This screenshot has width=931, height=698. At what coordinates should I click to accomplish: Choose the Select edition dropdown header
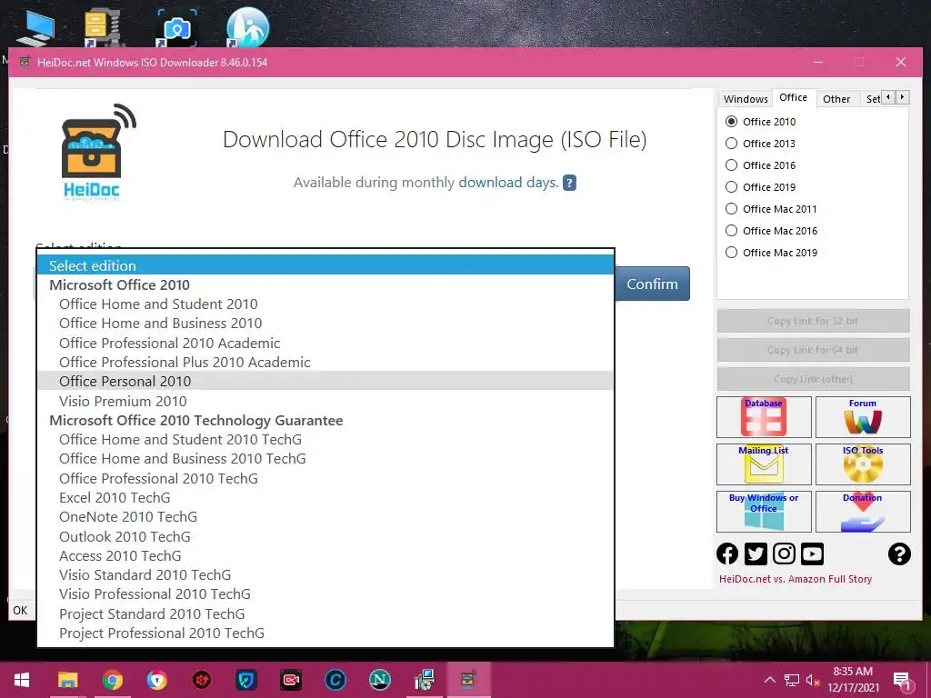point(325,265)
